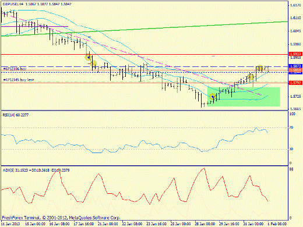The height and width of the screenshot is (227, 303).
Task: Click the '17 Jan 16:00' time label
Action: (84, 224)
